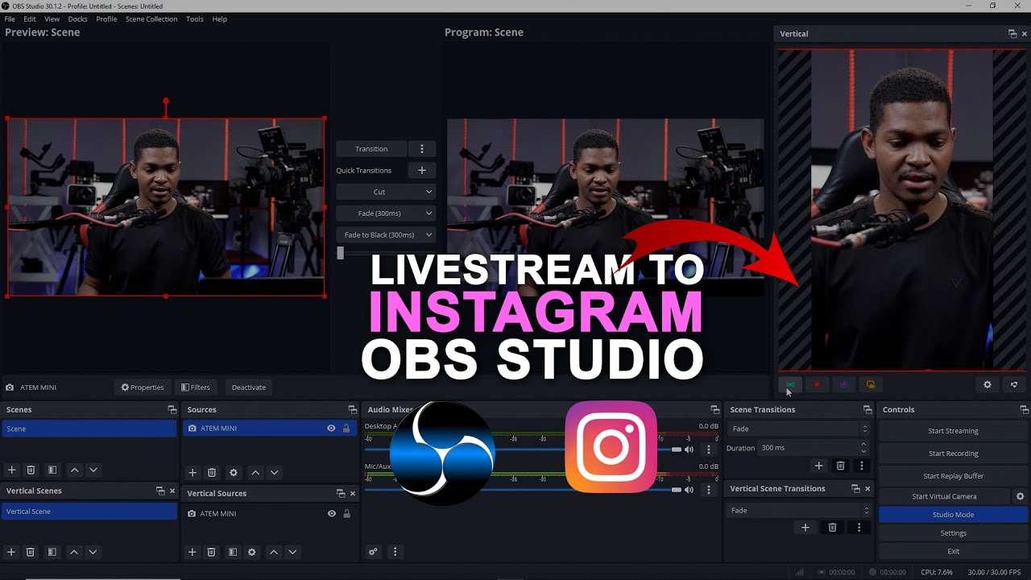Remove selected scene with Scenes trash icon

tap(31, 470)
